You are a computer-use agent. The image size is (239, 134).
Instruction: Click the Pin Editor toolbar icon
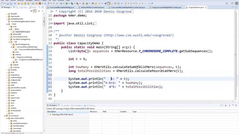[x=152, y=3]
